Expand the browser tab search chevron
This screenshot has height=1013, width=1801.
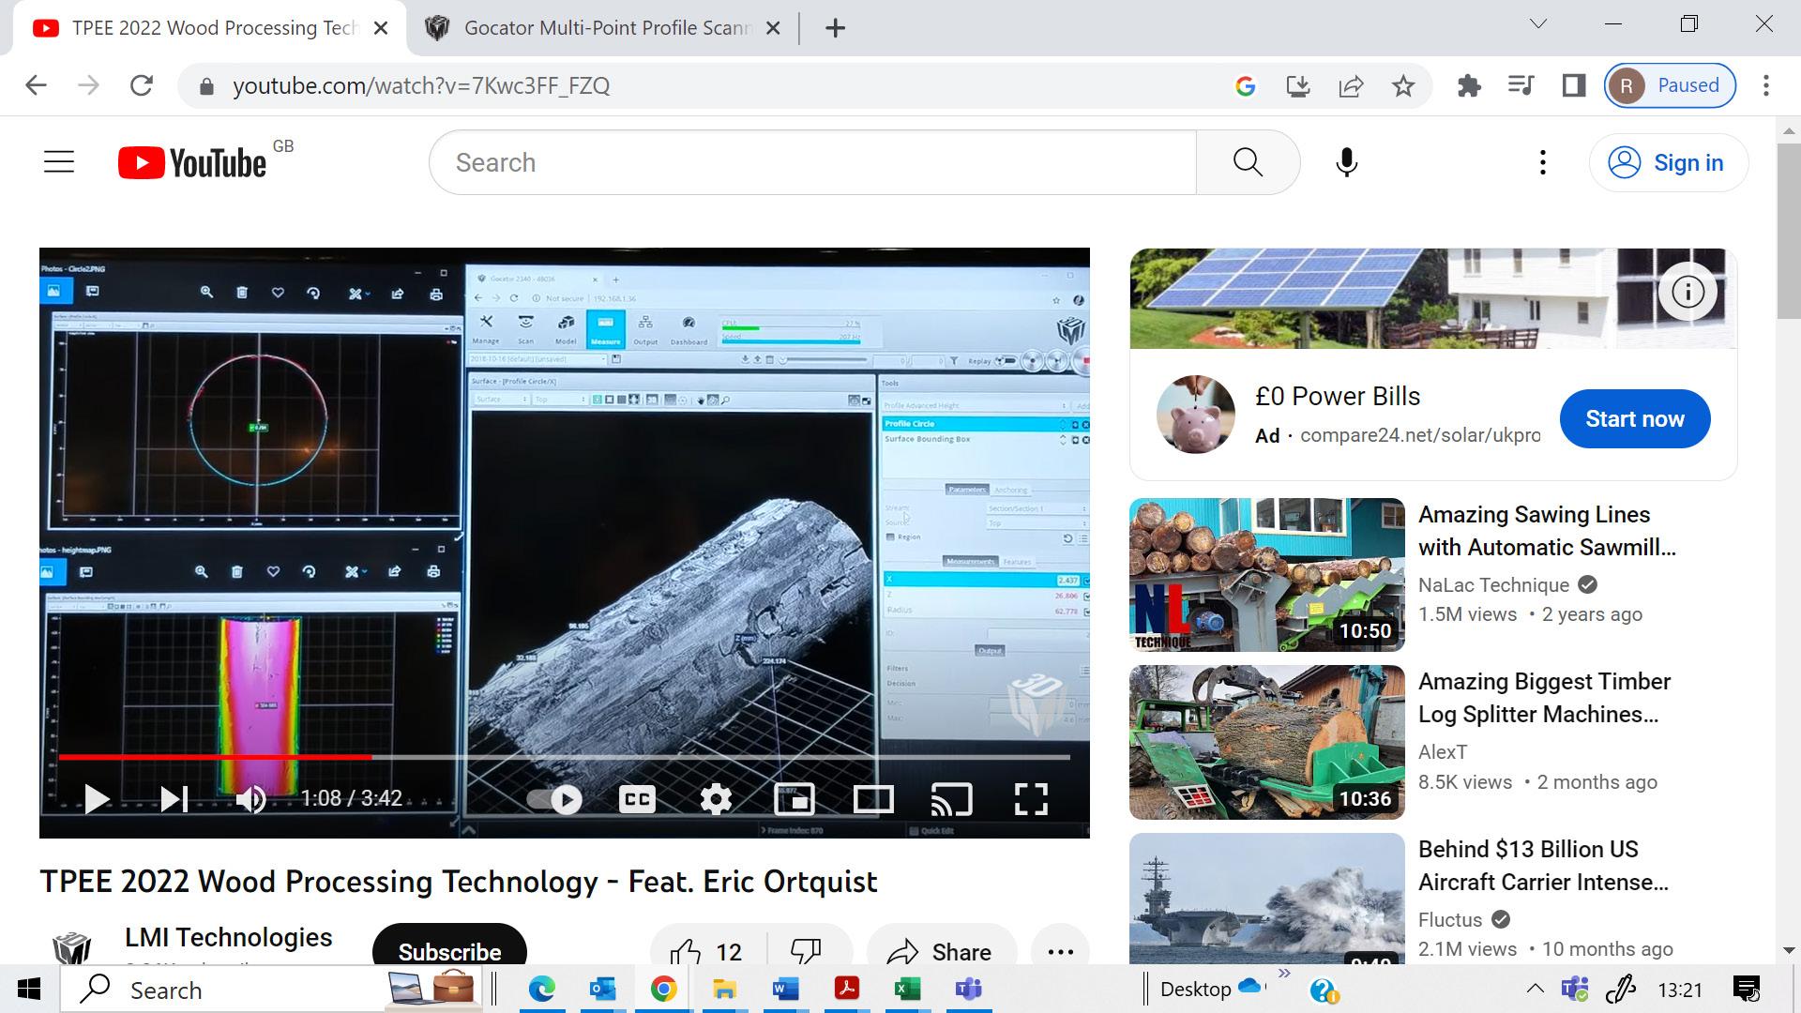click(x=1537, y=24)
